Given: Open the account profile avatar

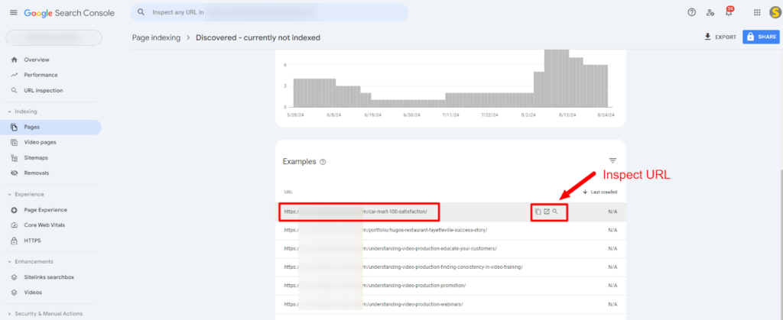Looking at the screenshot, I should (x=775, y=12).
